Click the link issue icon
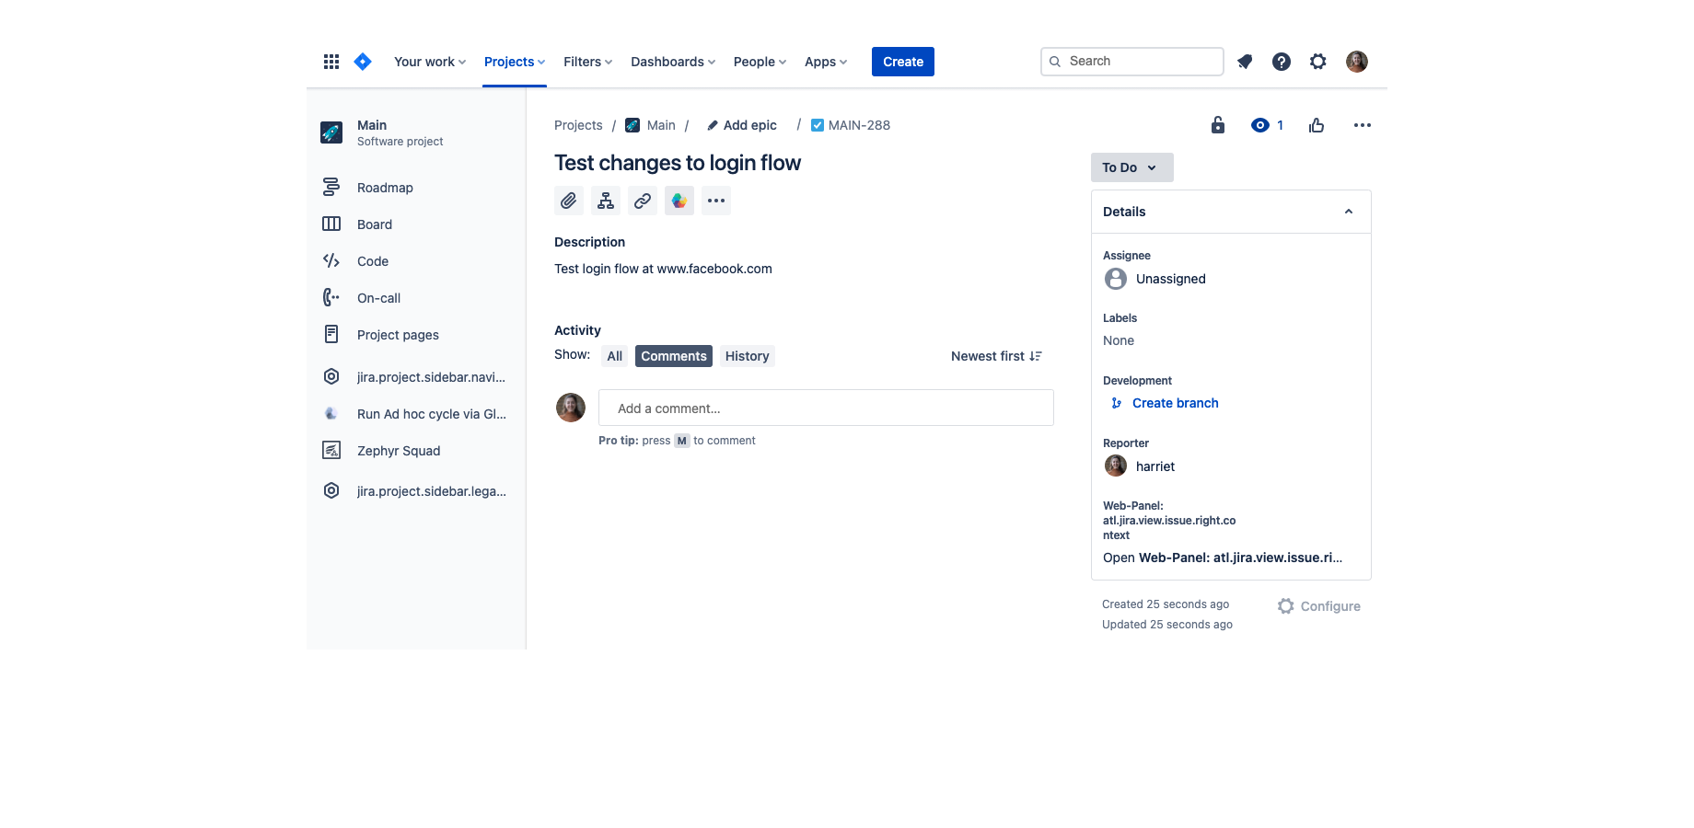 [x=643, y=201]
